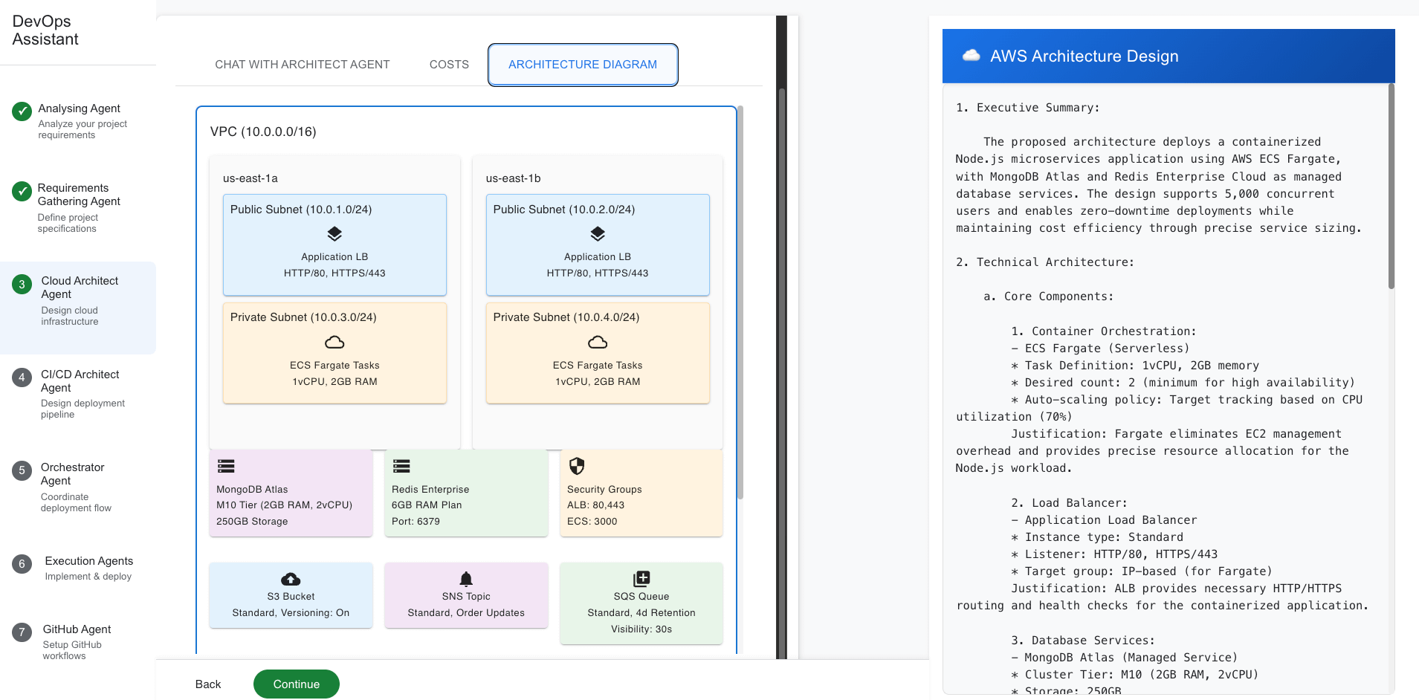1419x700 pixels.
Task: Click the 250GB Storage text in MongoDB card
Action: (252, 522)
